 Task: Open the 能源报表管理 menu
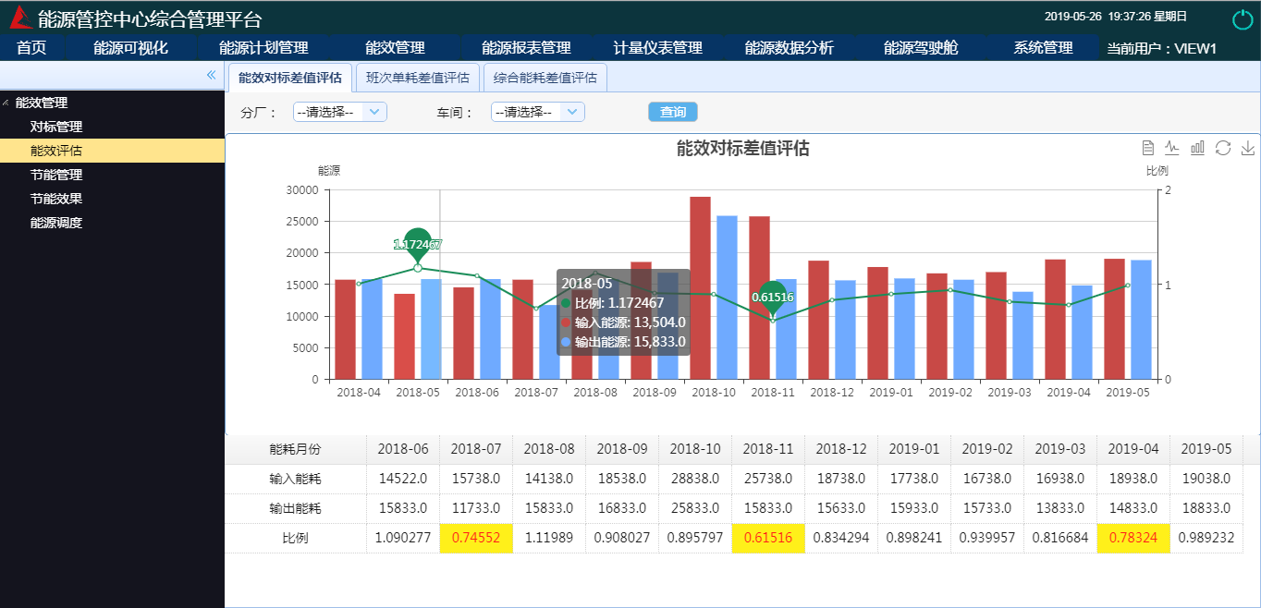point(526,48)
